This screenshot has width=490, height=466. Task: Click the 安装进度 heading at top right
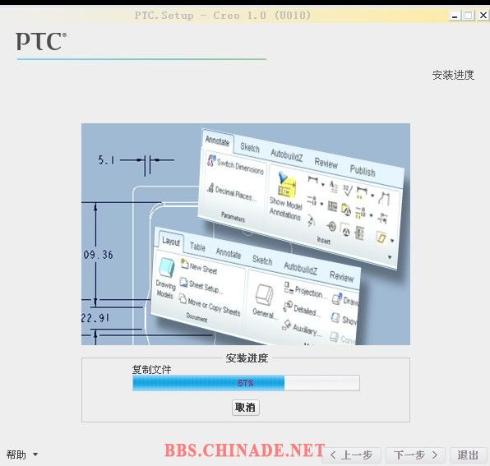453,75
